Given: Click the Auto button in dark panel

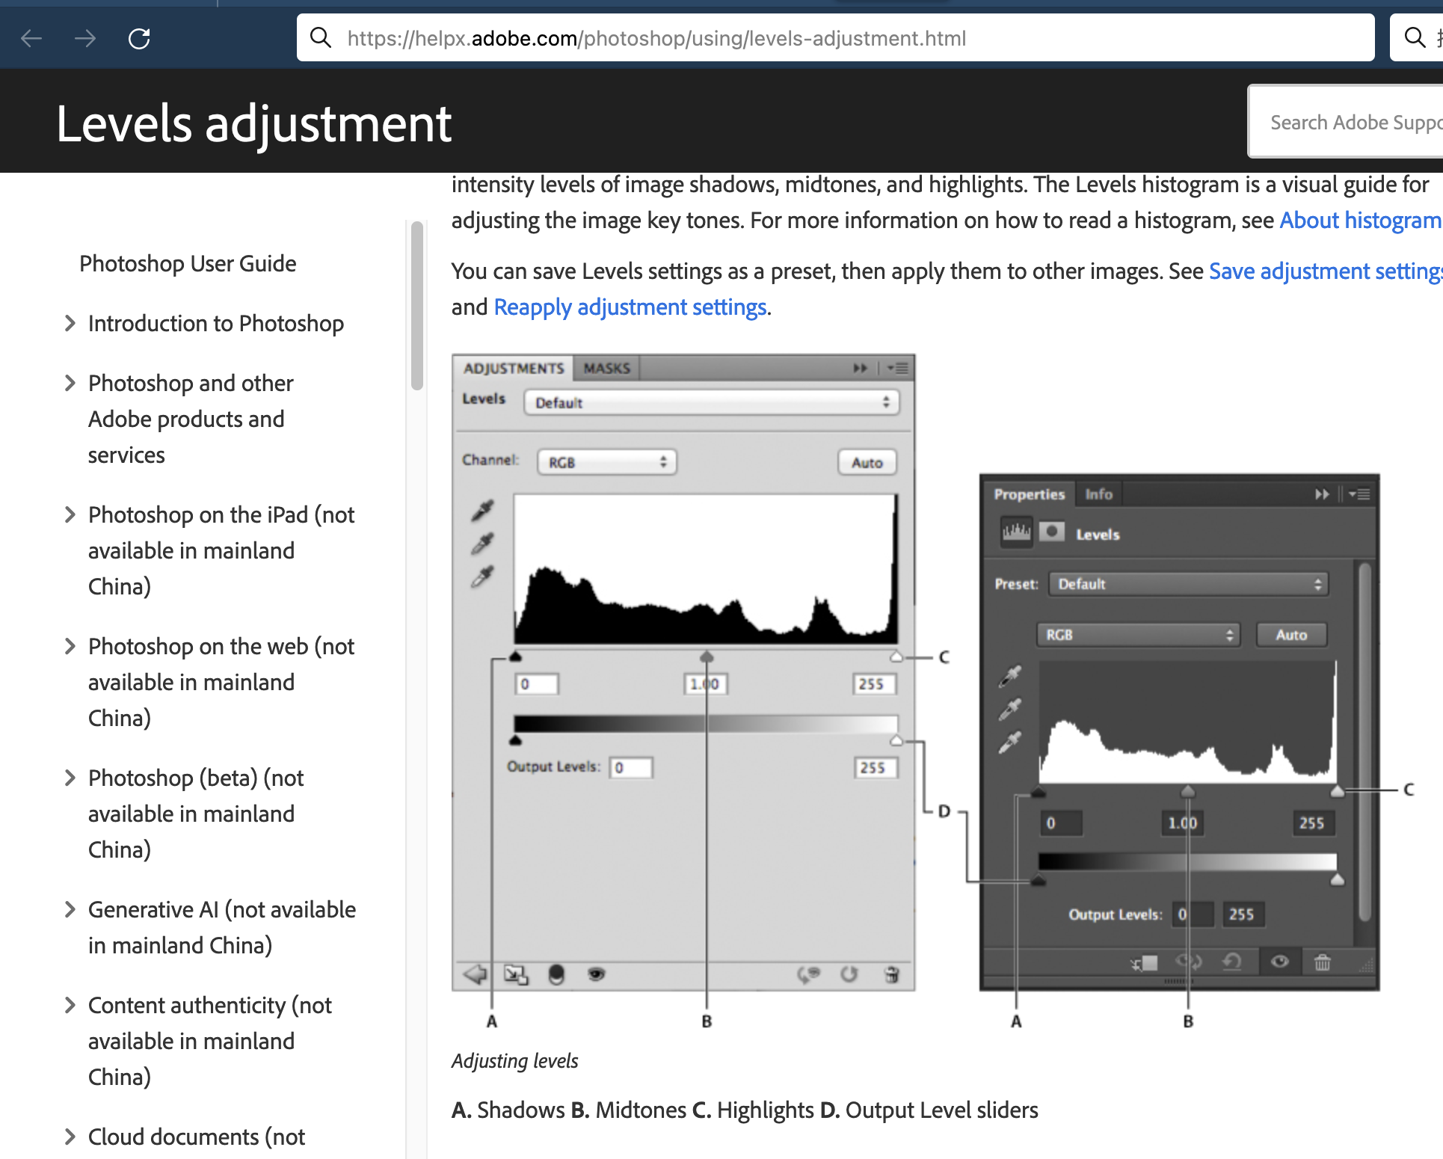Looking at the screenshot, I should 1291,635.
